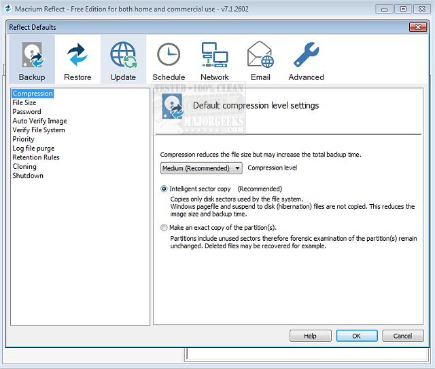
Task: Open the Compression level dropdown
Action: point(201,168)
